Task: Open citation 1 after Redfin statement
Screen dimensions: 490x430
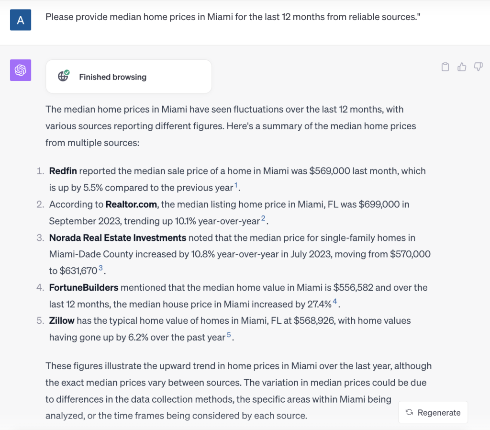Action: coord(236,185)
